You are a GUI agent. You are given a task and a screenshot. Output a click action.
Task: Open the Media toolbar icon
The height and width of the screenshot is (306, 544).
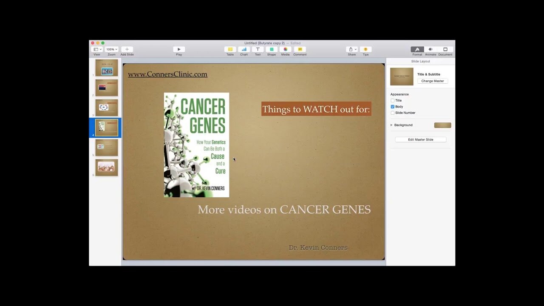tap(286, 49)
